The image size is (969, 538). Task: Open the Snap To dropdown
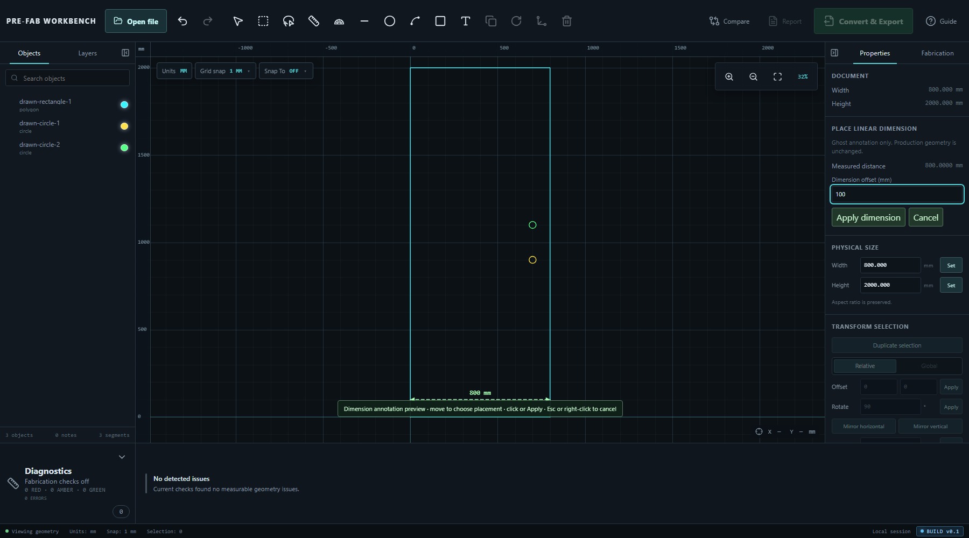tap(285, 71)
